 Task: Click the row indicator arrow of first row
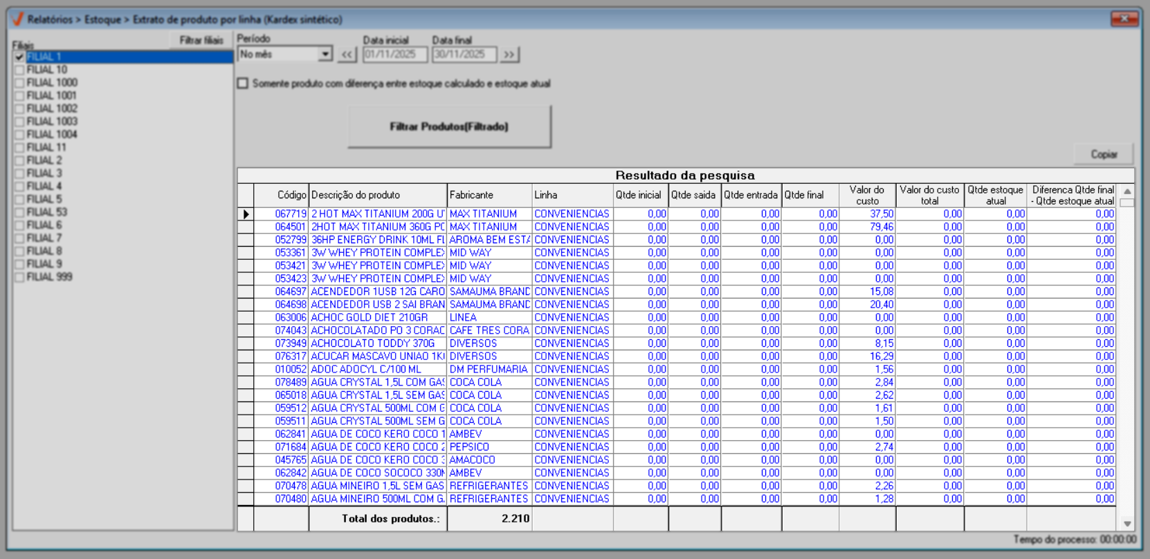(x=246, y=214)
